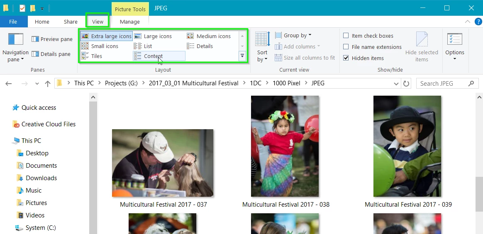This screenshot has height=234, width=483.
Task: Go up one folder level
Action: click(x=47, y=83)
